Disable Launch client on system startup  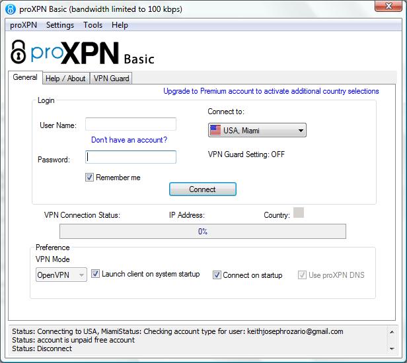pos(95,274)
